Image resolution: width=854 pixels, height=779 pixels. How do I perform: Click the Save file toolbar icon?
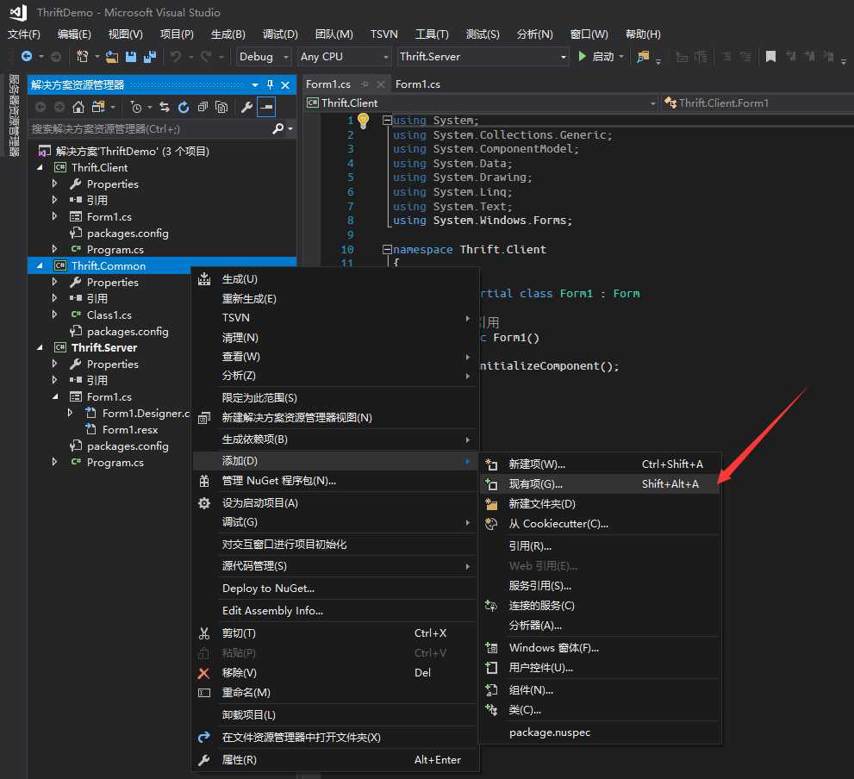click(x=131, y=56)
